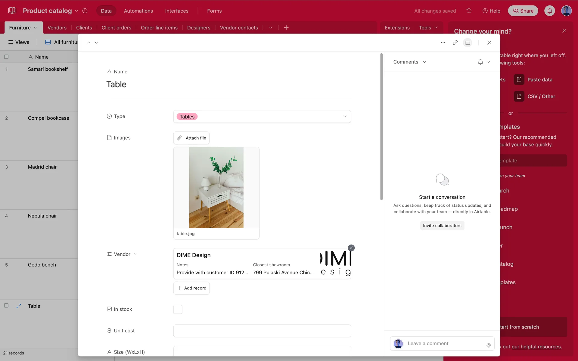578x361 pixels.
Task: Copy record link with link icon
Action: coord(455,43)
